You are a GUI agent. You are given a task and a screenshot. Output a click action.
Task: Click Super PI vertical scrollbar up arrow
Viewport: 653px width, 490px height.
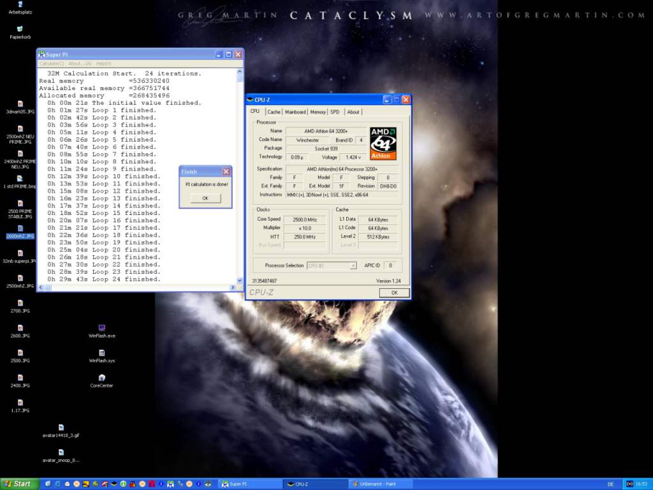(x=240, y=72)
